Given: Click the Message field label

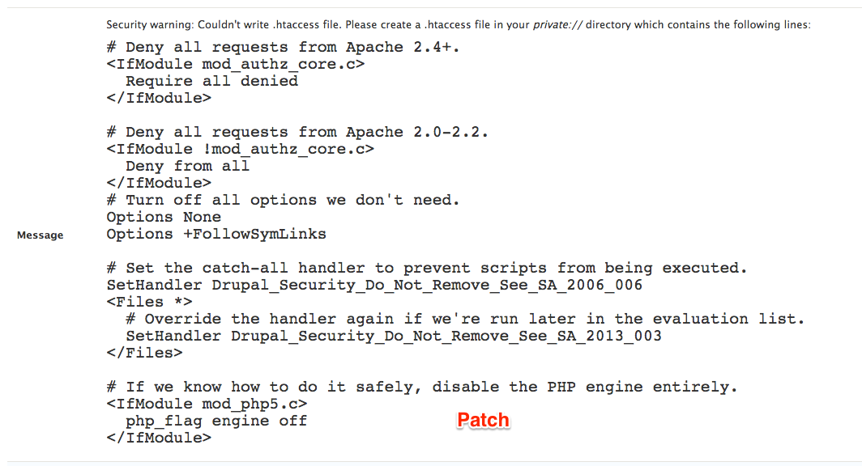Looking at the screenshot, I should click(x=41, y=235).
